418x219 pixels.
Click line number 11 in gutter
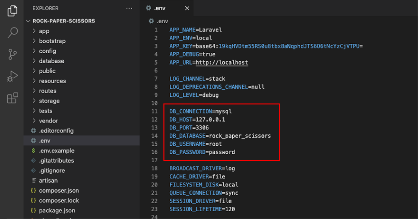[x=154, y=111]
